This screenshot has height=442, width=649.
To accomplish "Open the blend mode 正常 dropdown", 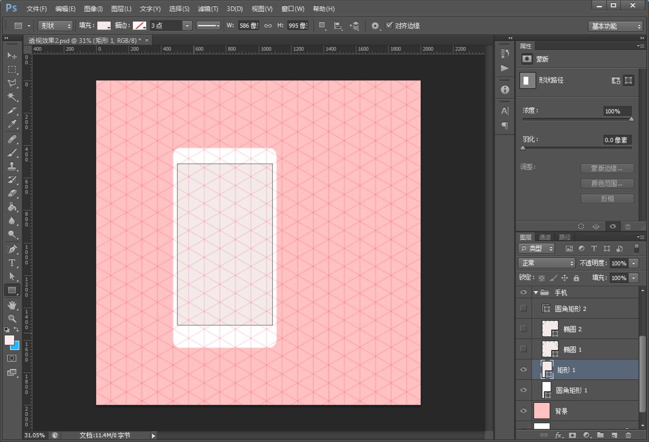I will [x=546, y=263].
